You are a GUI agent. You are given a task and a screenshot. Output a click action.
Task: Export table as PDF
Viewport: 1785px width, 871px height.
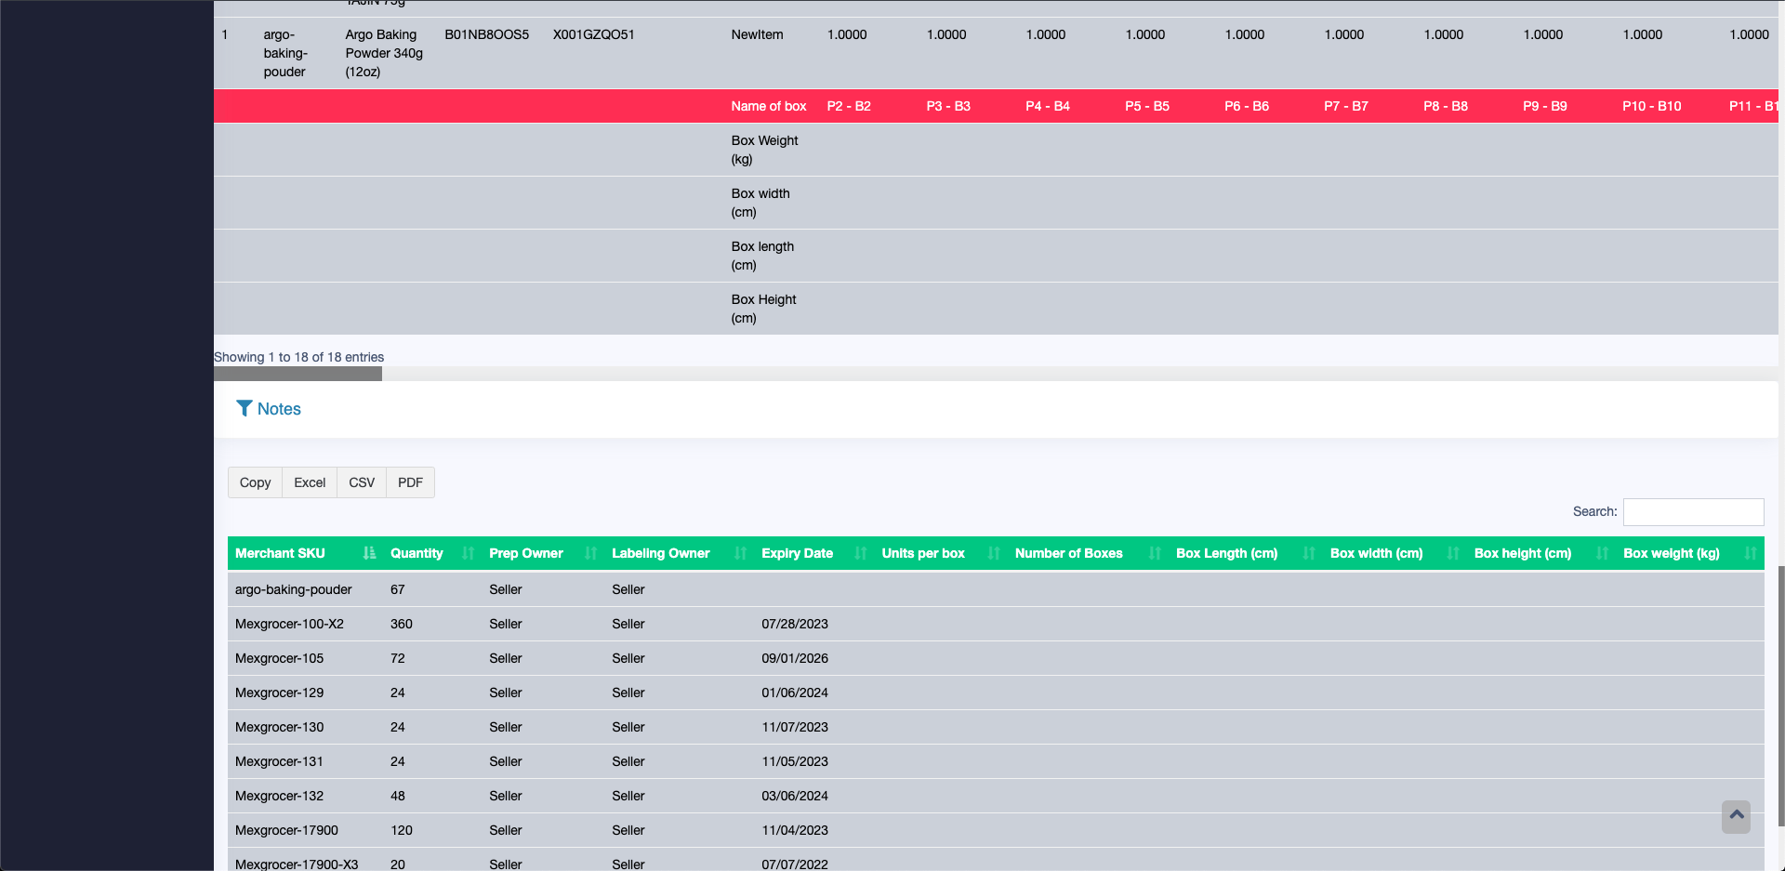pyautogui.click(x=410, y=482)
